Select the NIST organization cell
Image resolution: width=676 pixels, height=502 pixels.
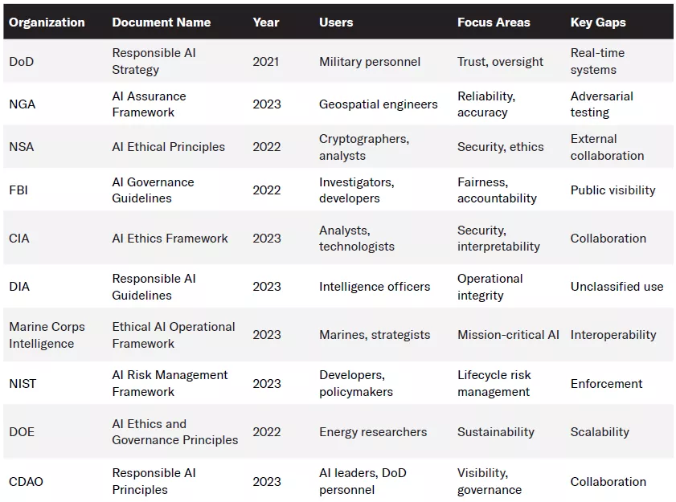(x=23, y=383)
